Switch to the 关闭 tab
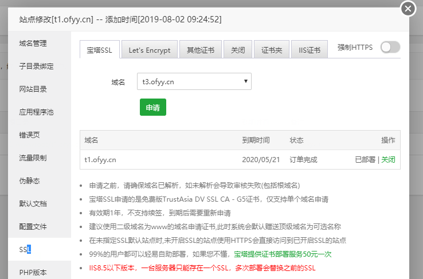Viewport: 423px width, 279px height. (237, 50)
